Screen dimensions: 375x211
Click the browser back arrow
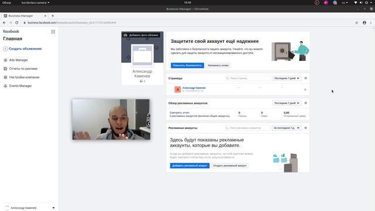[x=4, y=23]
